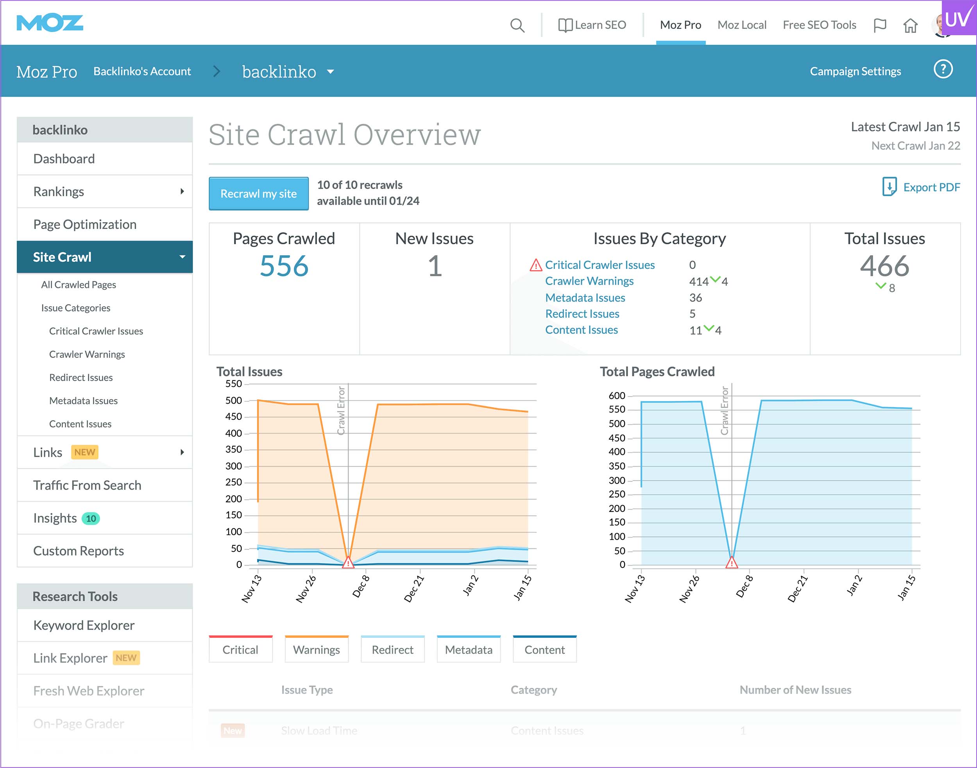The image size is (977, 768).
Task: Toggle the Redirect chart filter
Action: pos(392,649)
